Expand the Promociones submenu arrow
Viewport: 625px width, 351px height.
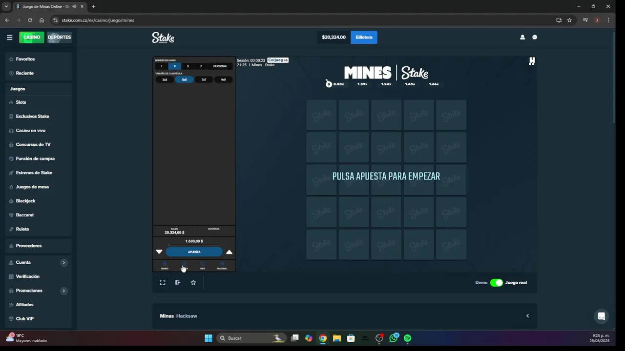coord(63,291)
